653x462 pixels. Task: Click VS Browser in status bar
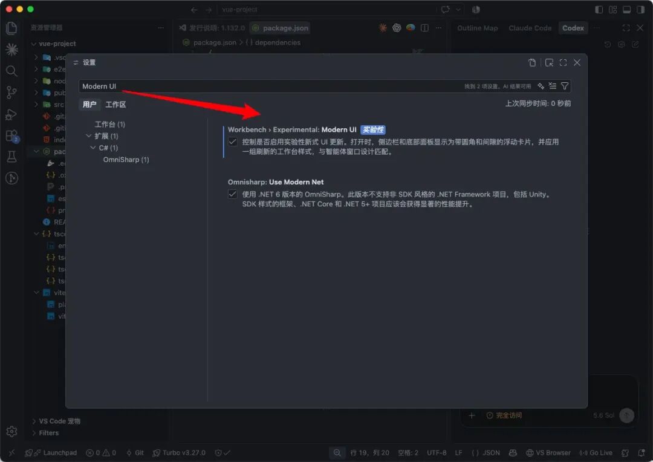point(548,452)
